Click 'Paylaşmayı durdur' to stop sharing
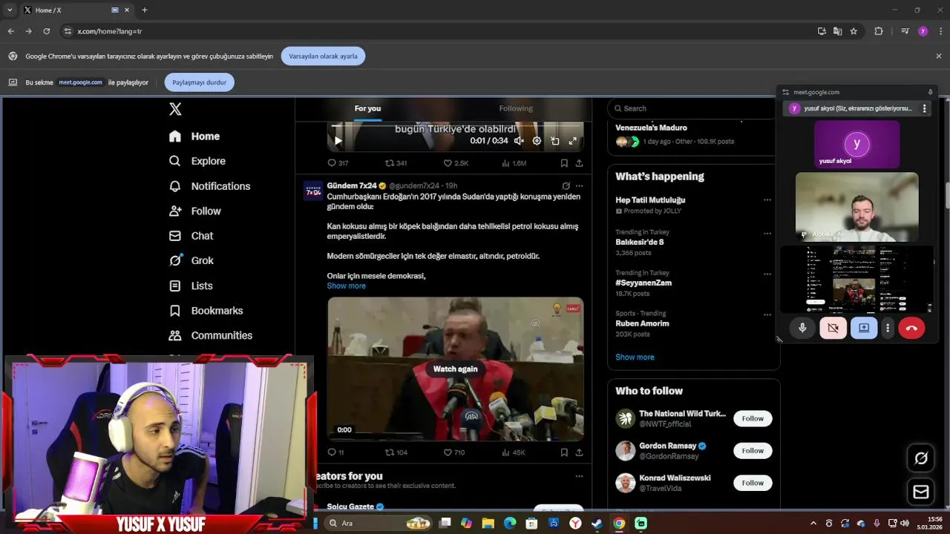The width and height of the screenshot is (950, 534). click(x=200, y=82)
